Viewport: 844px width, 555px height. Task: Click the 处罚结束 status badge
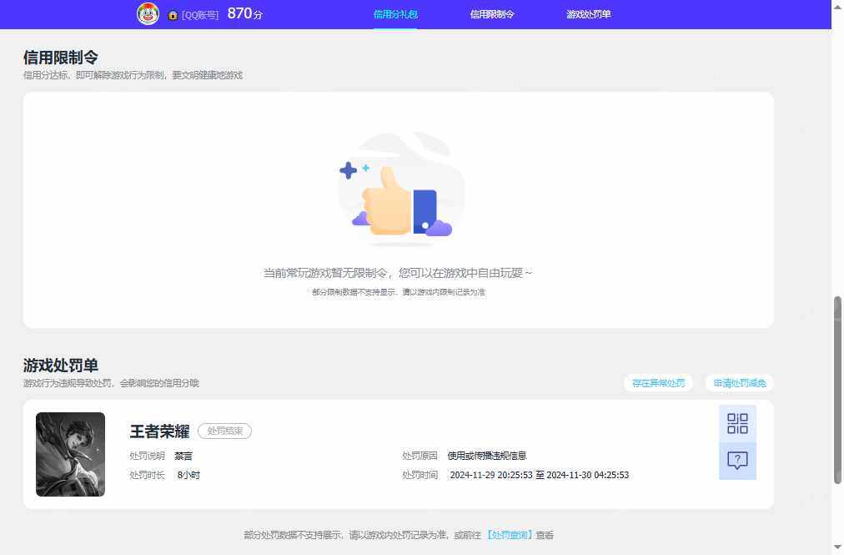pyautogui.click(x=224, y=431)
